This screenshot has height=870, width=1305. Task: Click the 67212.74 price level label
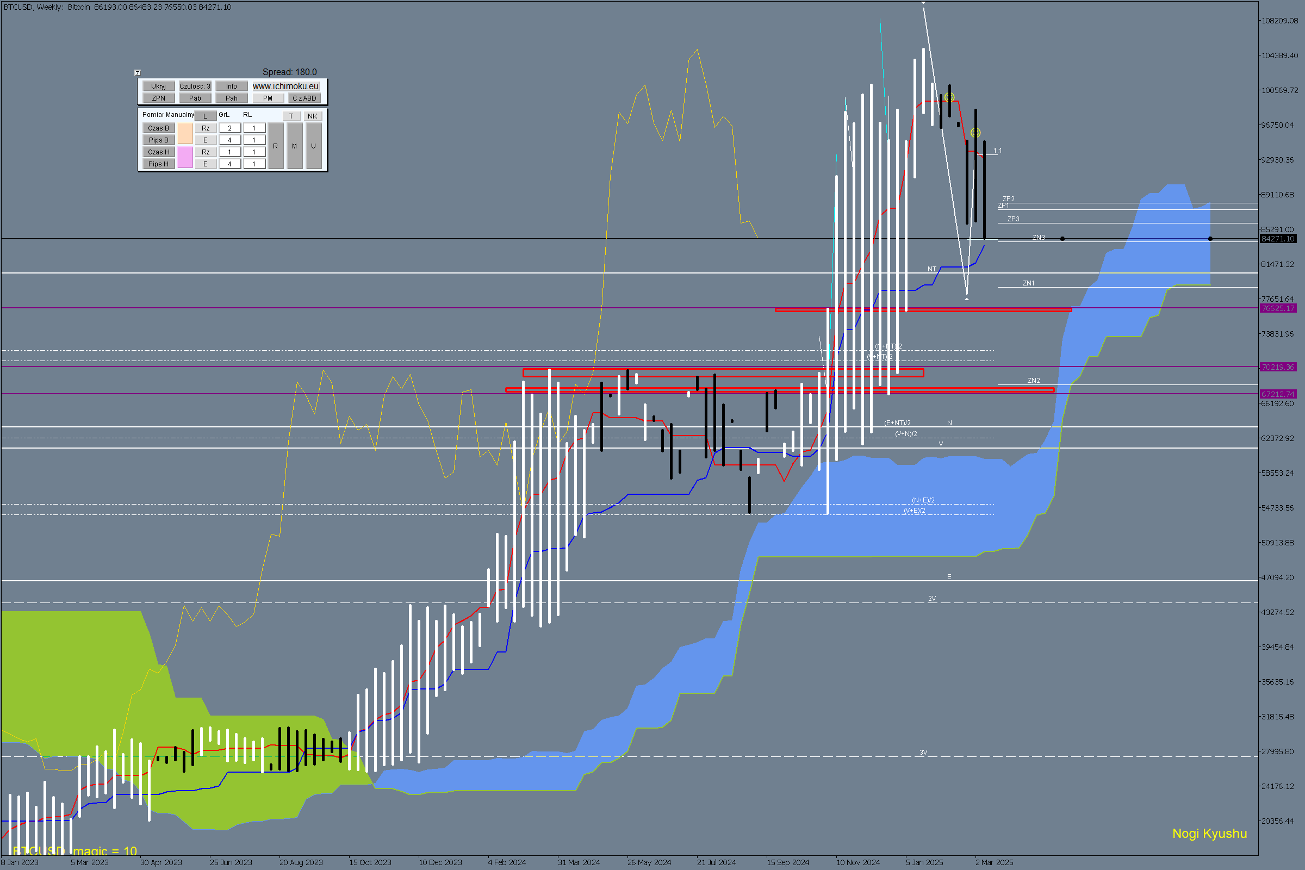[x=1278, y=394]
